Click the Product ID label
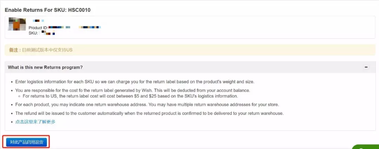 [38, 28]
